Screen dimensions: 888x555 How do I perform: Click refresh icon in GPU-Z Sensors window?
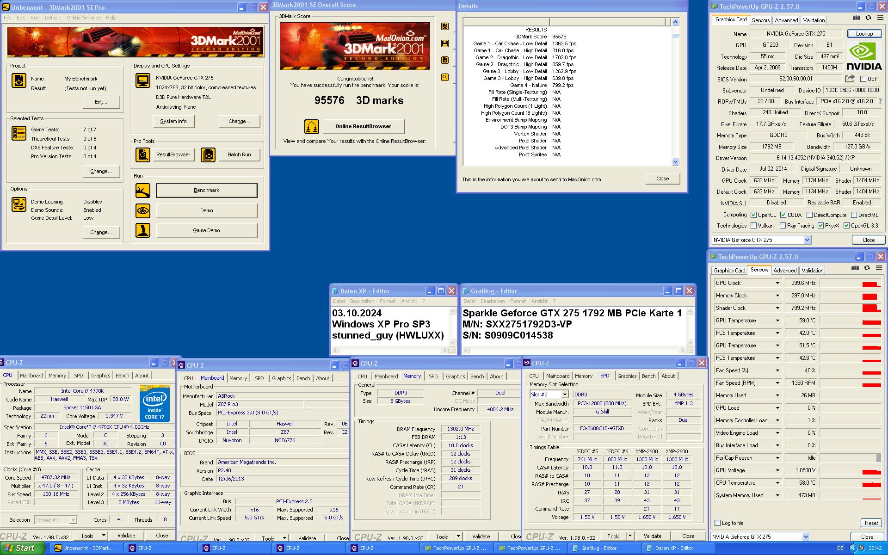[x=867, y=268]
